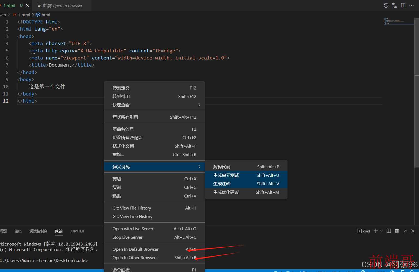
Task: Choose 生成优化建议 submenu item
Action: click(246, 192)
